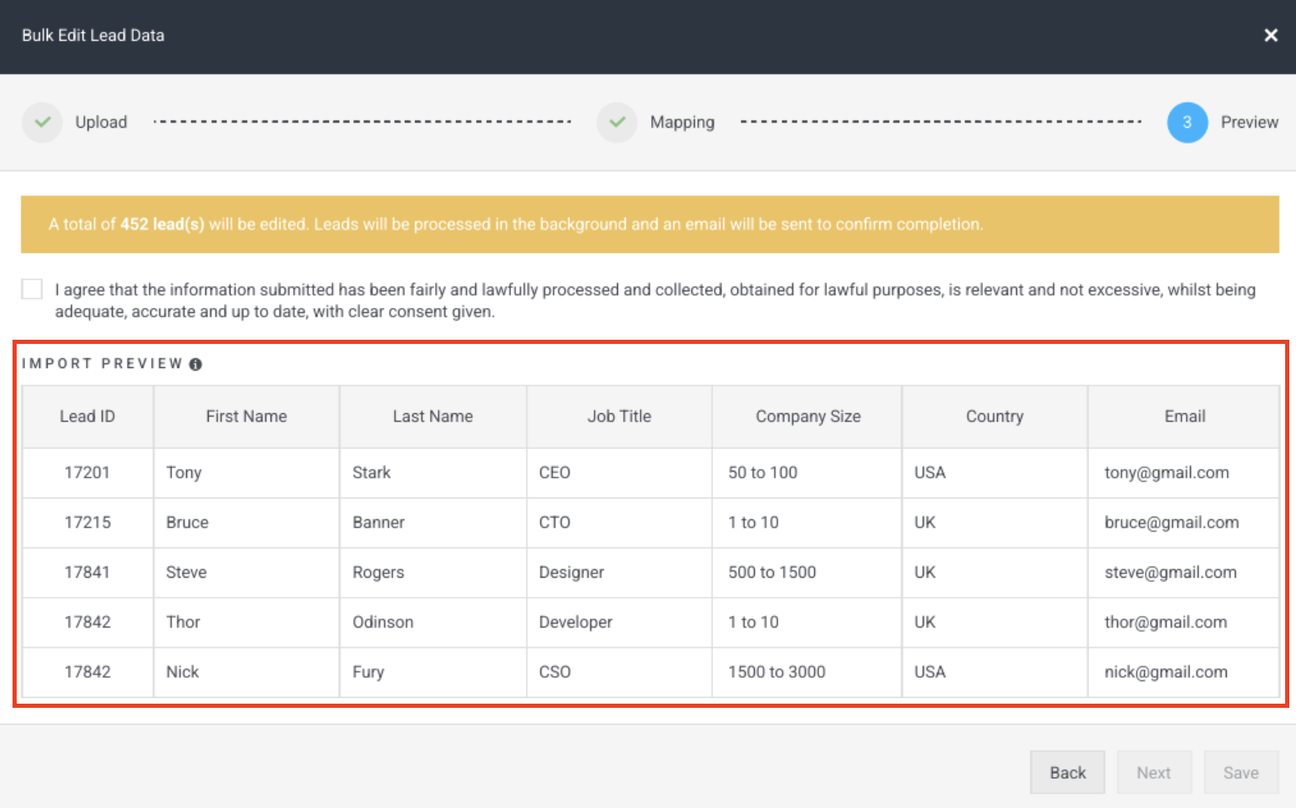This screenshot has height=808, width=1296.
Task: Click last name Stark cell
Action: [433, 472]
